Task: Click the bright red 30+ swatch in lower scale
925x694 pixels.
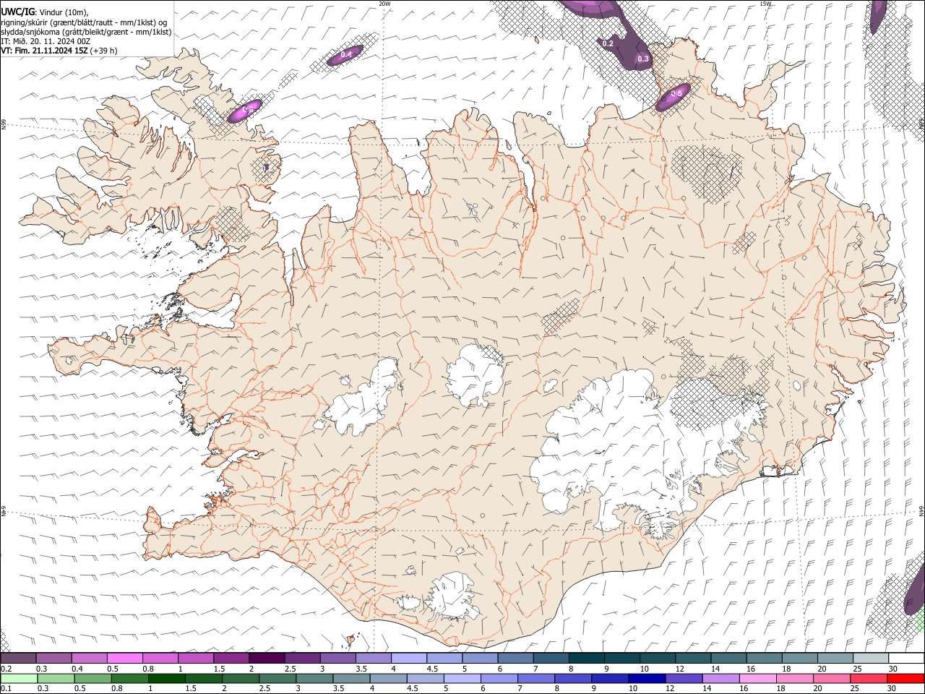Action: 905,678
